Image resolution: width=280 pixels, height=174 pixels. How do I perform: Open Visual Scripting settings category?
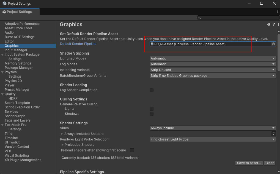(x=17, y=156)
